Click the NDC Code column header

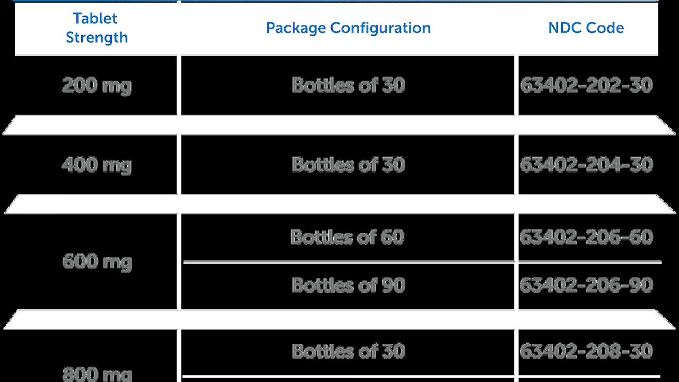pyautogui.click(x=586, y=28)
